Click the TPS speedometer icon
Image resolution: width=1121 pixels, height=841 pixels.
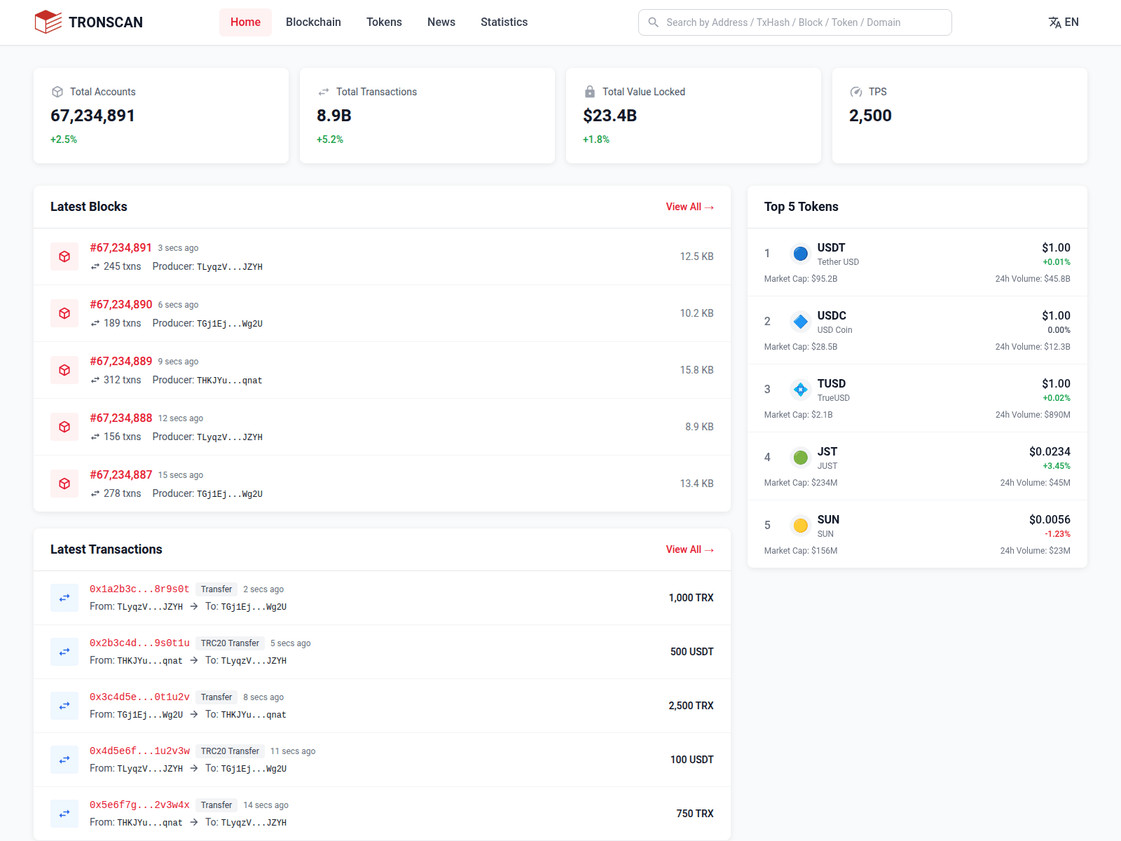tap(856, 92)
